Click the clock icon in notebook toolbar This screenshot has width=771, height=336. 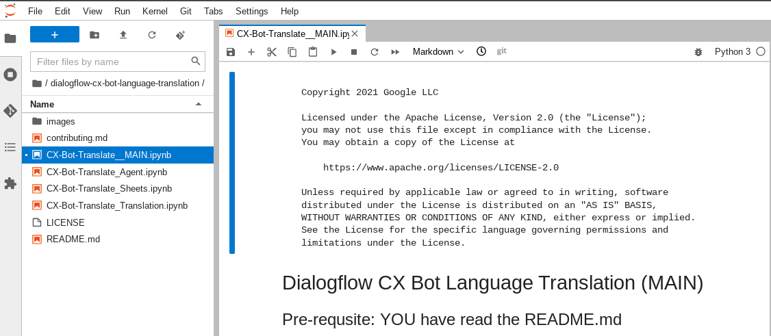pos(481,51)
